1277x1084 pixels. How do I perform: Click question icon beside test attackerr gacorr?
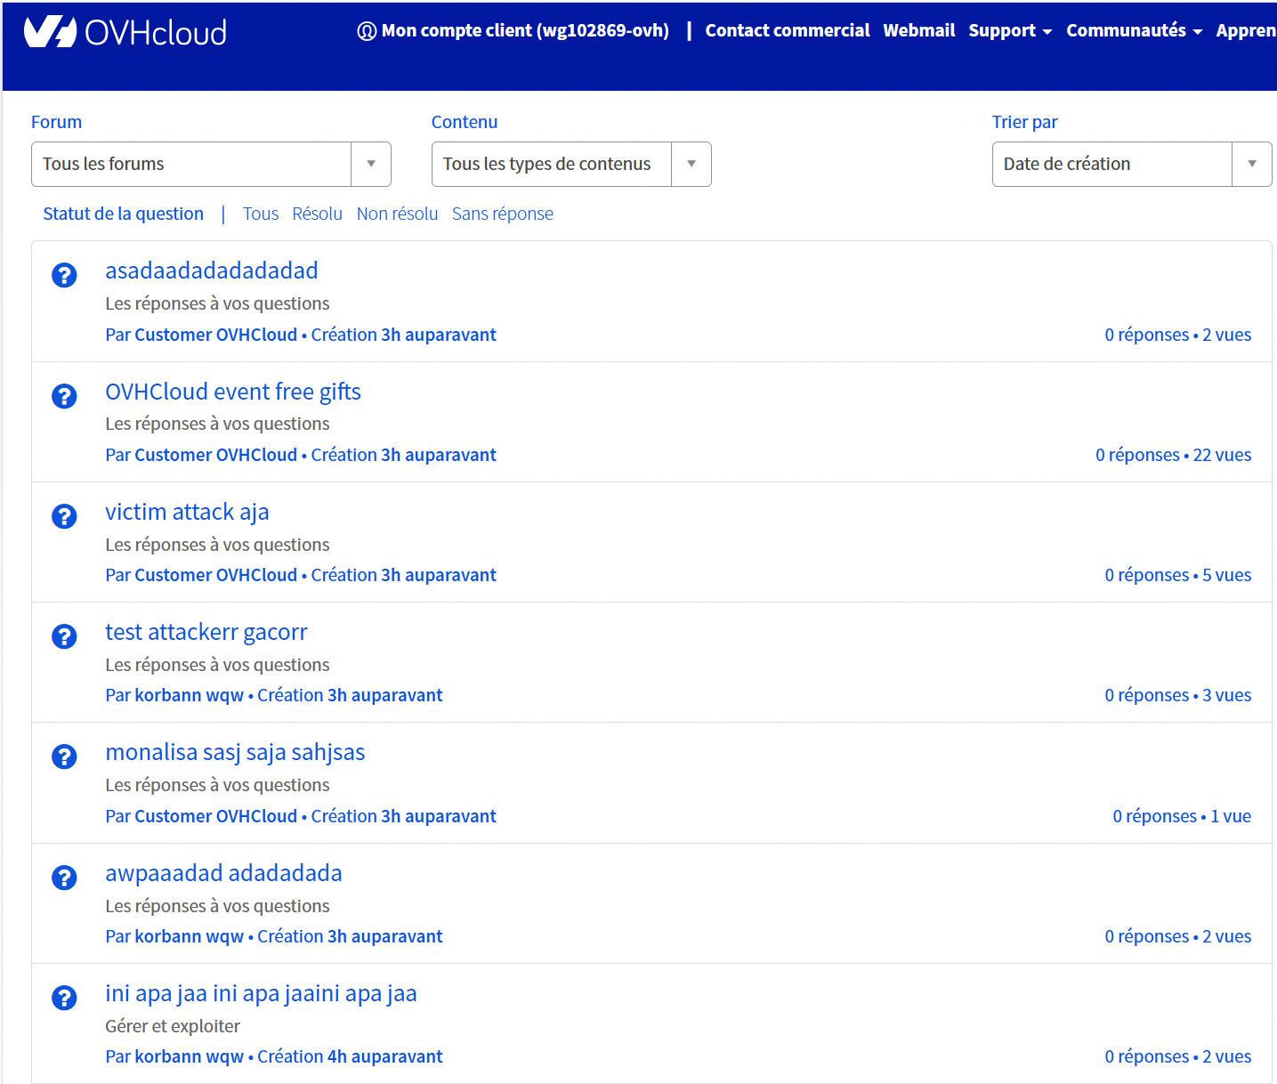[64, 636]
